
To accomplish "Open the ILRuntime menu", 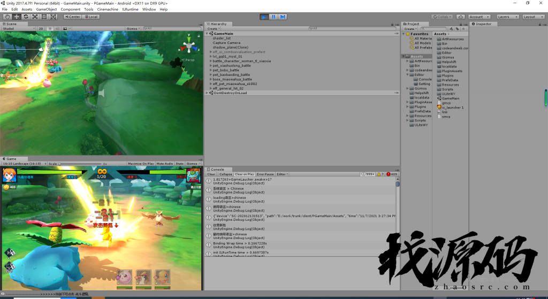I will [x=131, y=10].
